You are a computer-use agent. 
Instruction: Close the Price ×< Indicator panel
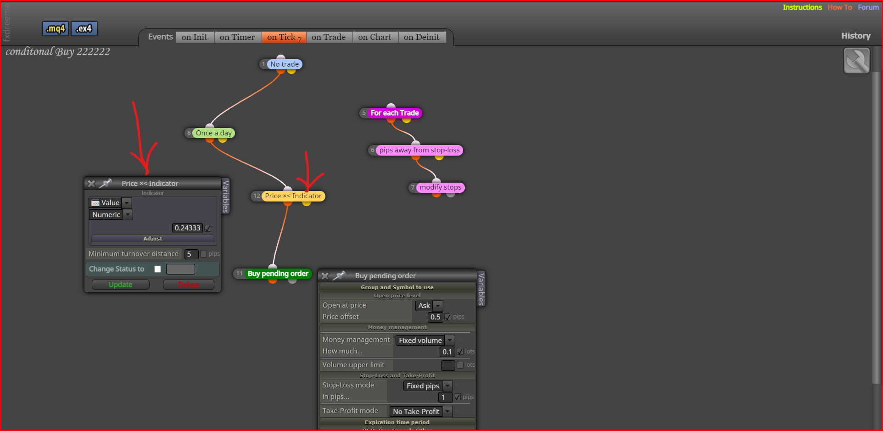(91, 184)
